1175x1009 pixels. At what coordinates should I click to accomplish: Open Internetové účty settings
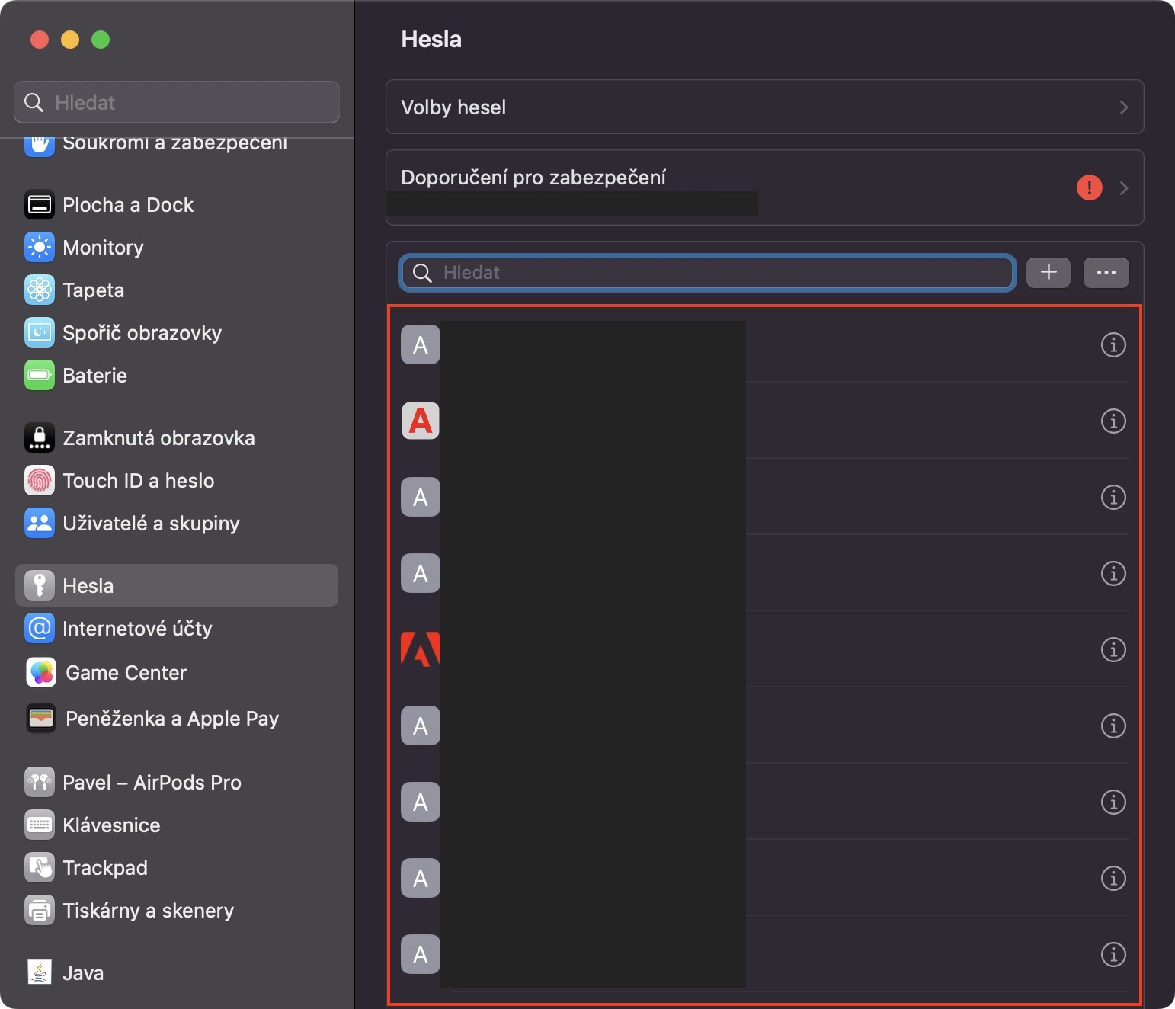(x=137, y=628)
